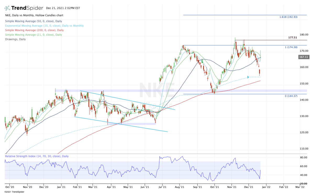Click the Jan '22 date axis label
Screen dimensions: 314x194
(266, 187)
